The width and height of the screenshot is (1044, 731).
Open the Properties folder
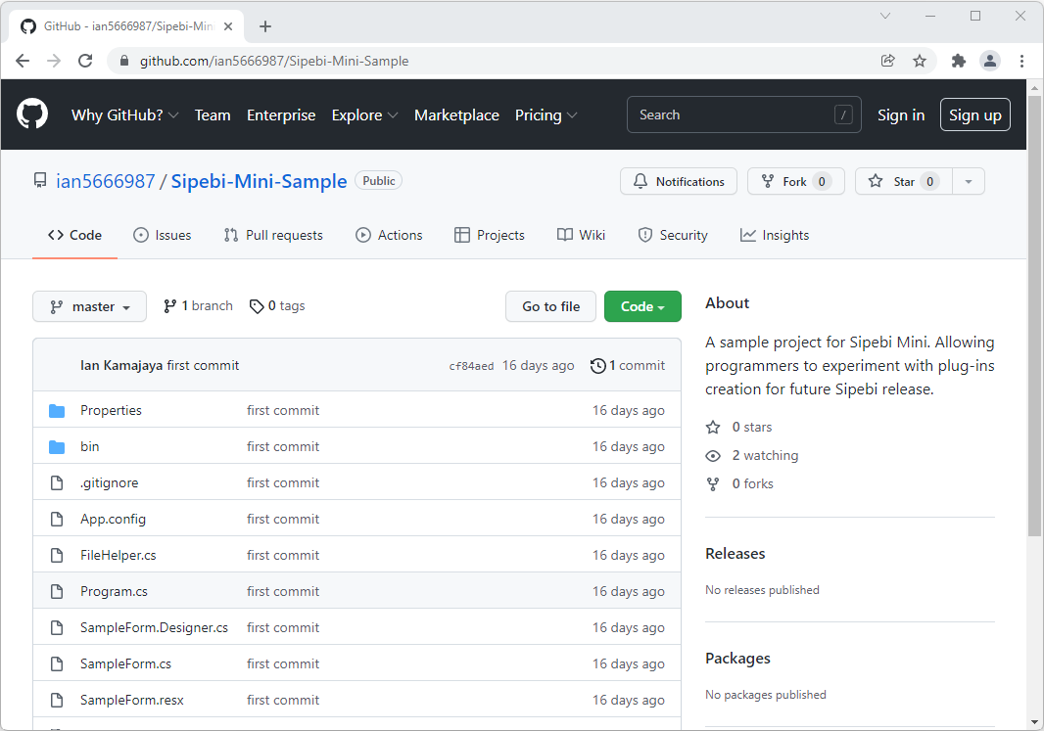point(111,410)
